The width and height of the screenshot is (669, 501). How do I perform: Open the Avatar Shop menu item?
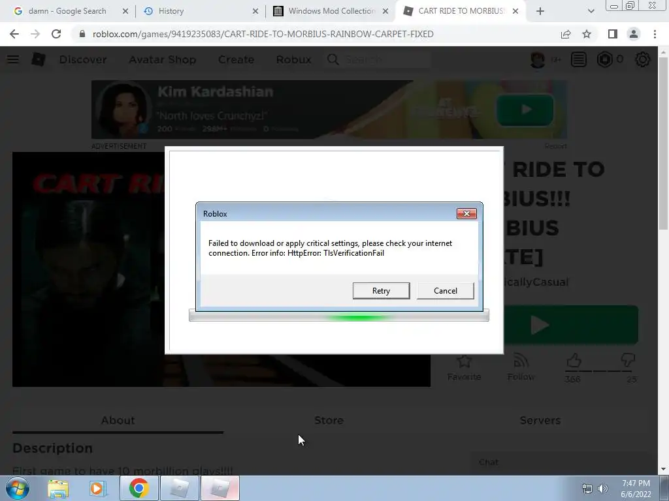coord(163,59)
